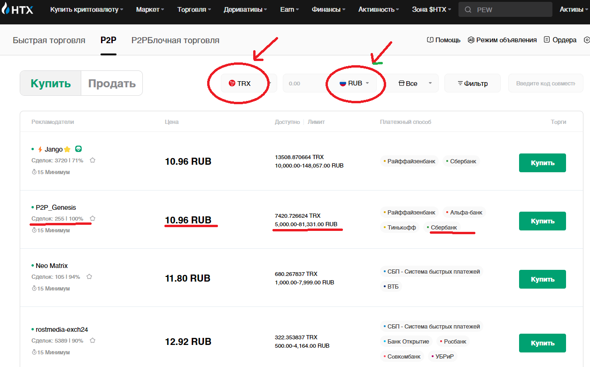Open P2PБлочная торговля tab
Screen dimensions: 590x367
175,40
